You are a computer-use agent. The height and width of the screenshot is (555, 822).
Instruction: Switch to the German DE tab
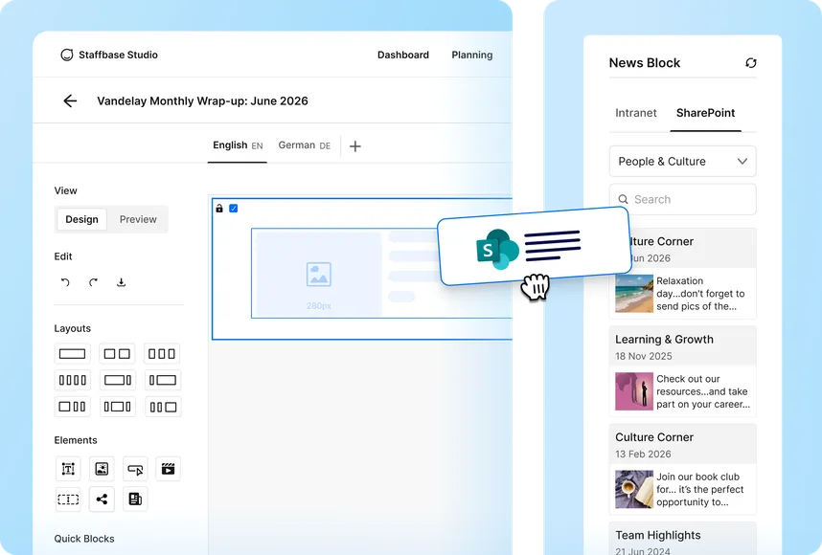tap(304, 145)
